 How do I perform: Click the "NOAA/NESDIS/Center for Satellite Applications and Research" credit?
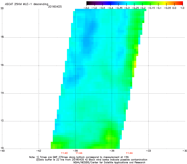point(109,162)
